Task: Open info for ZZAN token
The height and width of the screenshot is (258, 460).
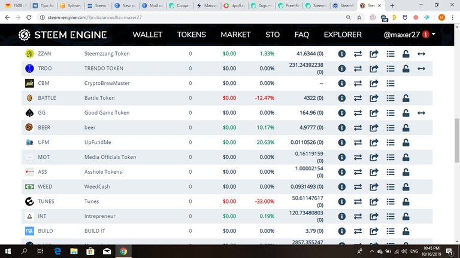Action: pyautogui.click(x=342, y=54)
